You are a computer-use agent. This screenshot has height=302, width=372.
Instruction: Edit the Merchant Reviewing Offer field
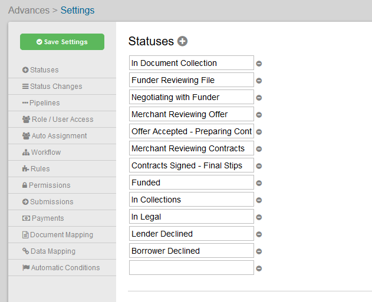(192, 114)
